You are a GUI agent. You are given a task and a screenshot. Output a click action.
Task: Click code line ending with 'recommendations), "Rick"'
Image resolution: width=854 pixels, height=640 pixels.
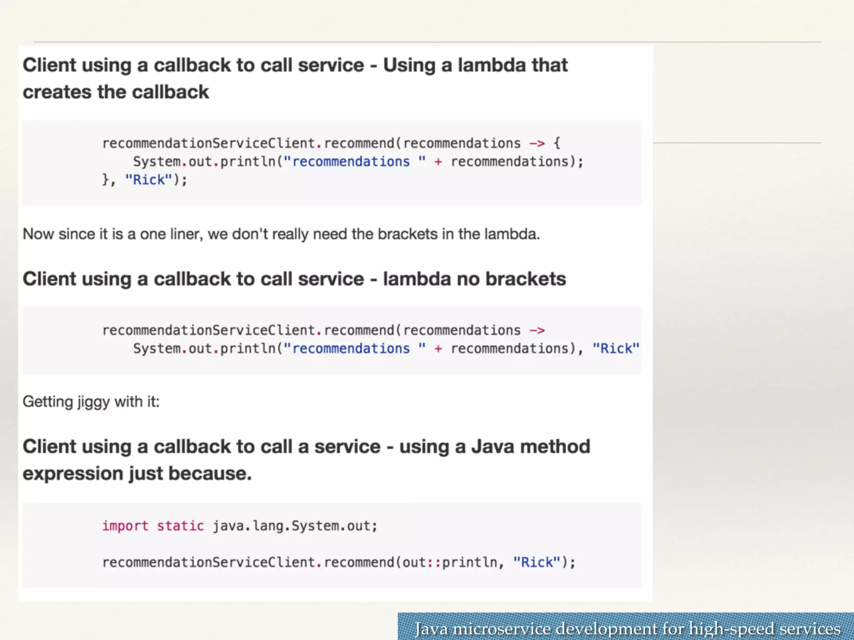386,349
